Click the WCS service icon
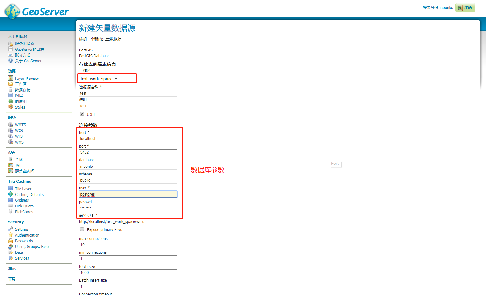 (11, 130)
